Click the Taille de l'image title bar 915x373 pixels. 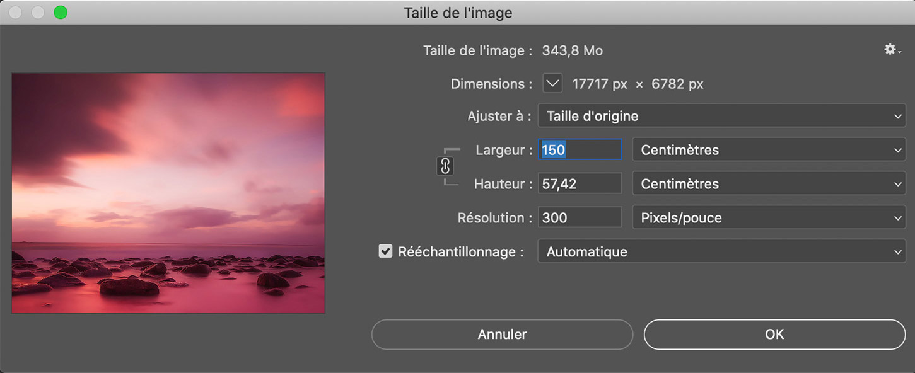pos(458,12)
